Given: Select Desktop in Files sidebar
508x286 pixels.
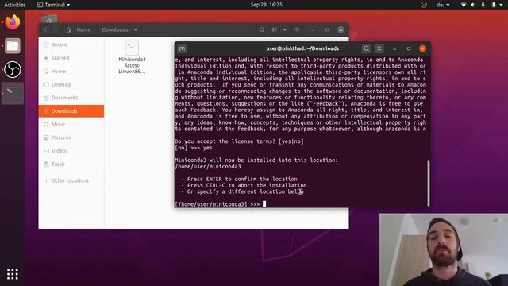Looking at the screenshot, I should pyautogui.click(x=71, y=84).
